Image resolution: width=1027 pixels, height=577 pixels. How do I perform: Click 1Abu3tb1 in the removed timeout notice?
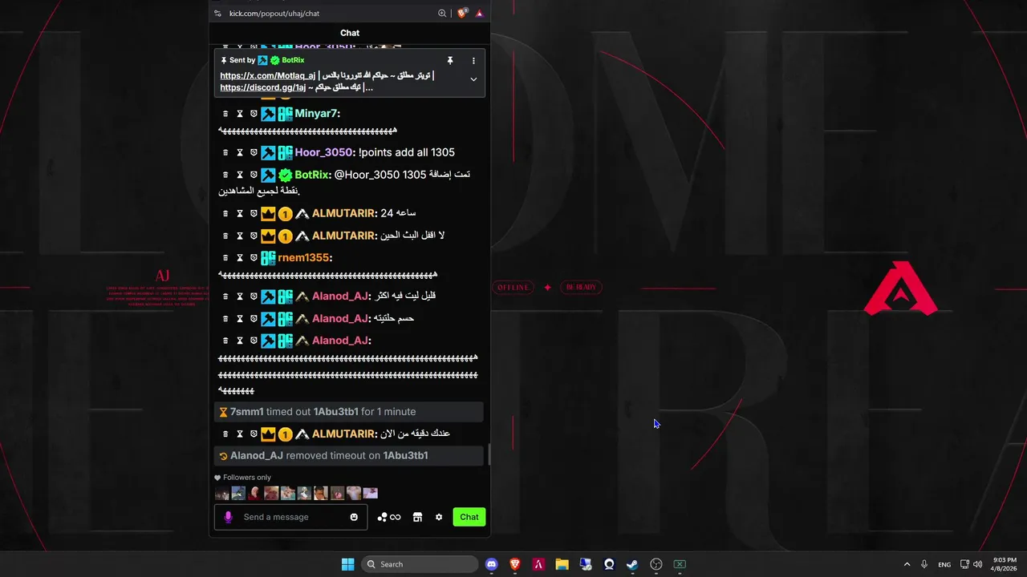tap(406, 455)
